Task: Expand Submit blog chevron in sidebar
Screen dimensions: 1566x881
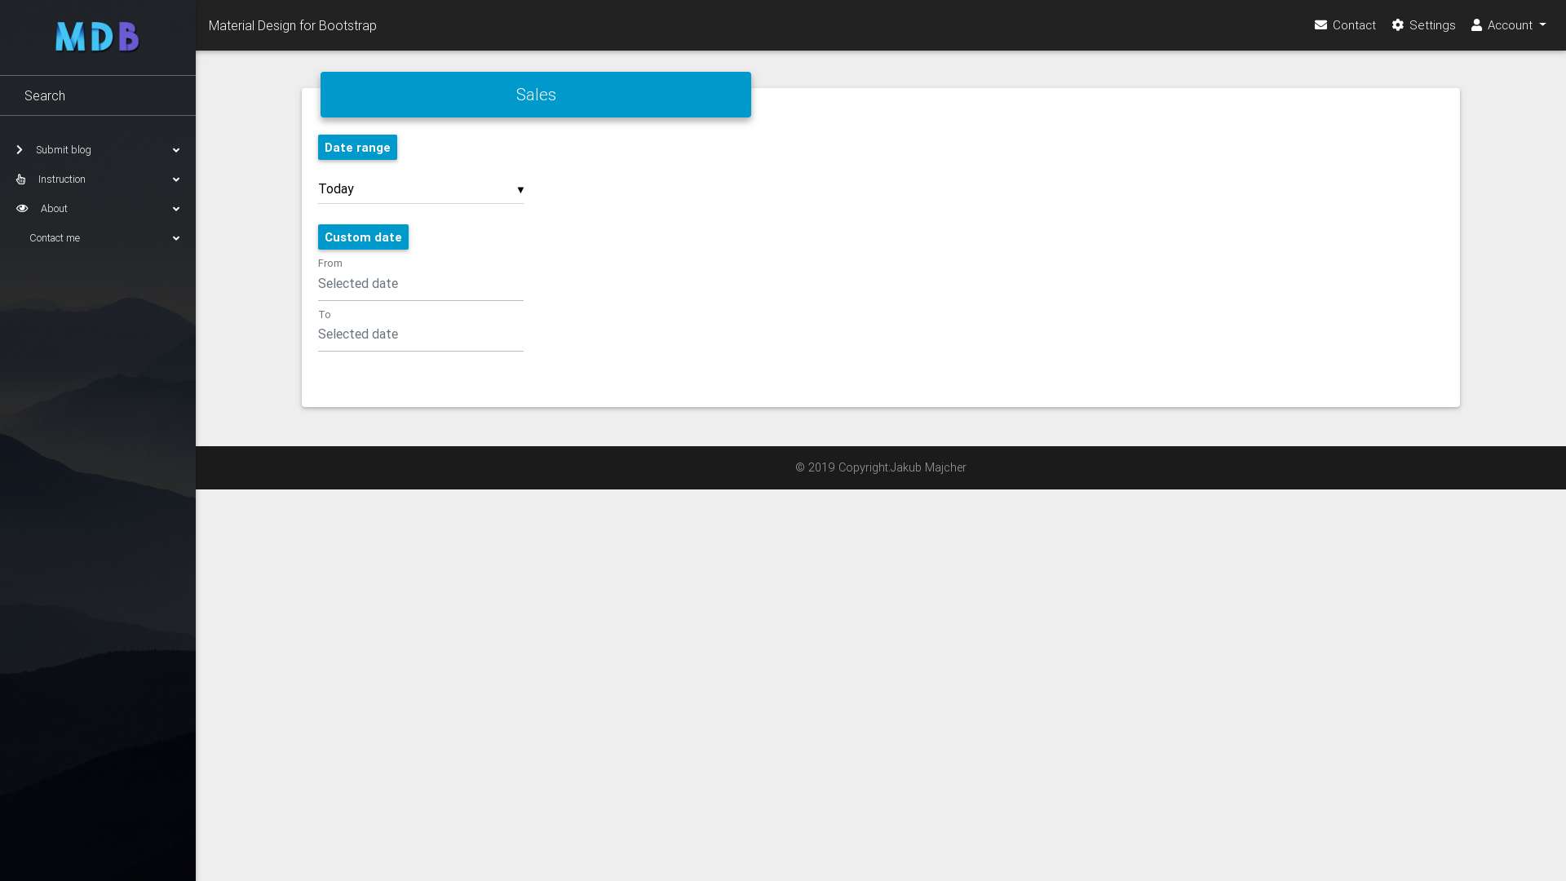Action: pos(176,150)
